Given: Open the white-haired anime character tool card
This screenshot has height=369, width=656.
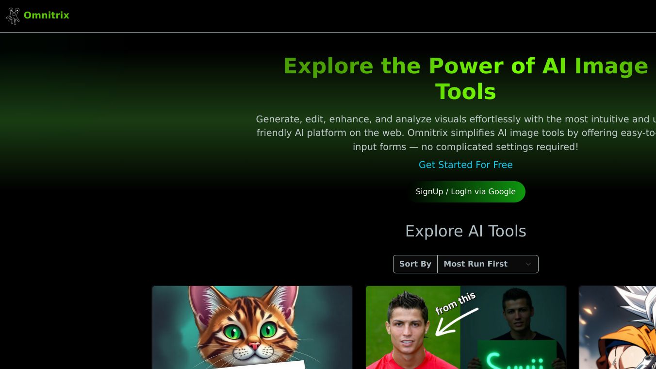Looking at the screenshot, I should [617, 327].
